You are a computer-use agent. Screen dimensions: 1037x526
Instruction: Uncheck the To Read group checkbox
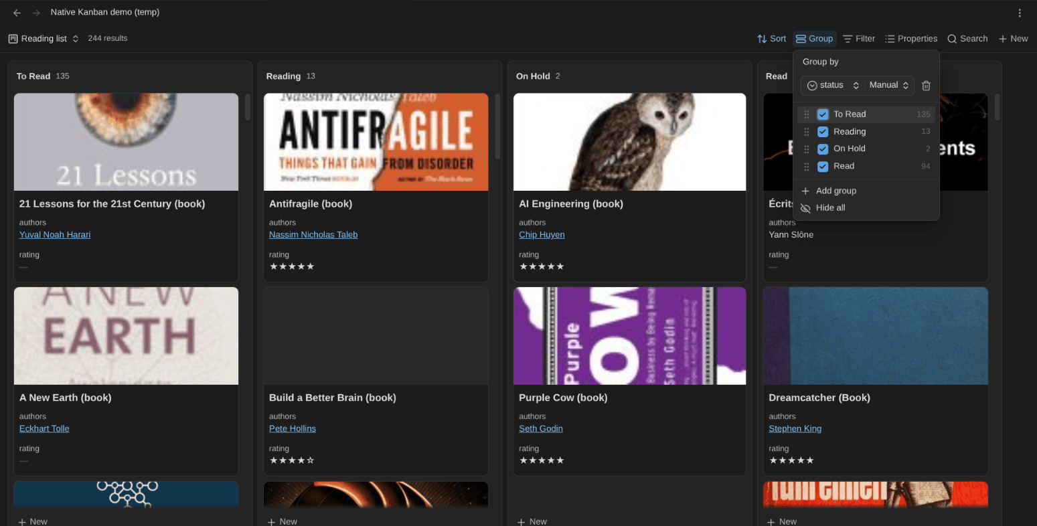(823, 114)
